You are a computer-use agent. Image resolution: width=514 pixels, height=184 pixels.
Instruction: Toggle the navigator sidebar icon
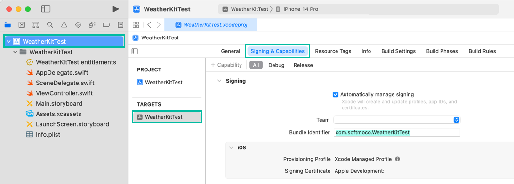[x=46, y=9]
